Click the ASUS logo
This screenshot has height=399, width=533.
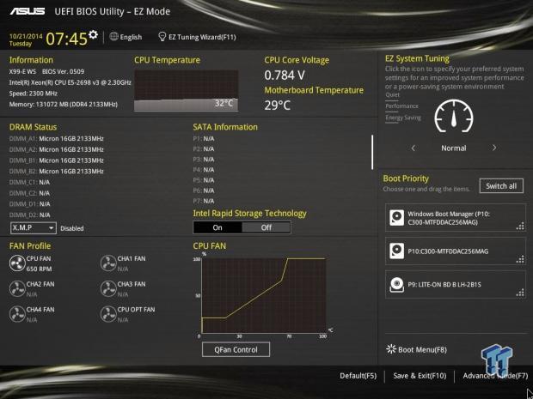coord(28,11)
